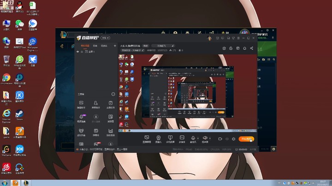This screenshot has height=186, width=332.
Task: Collapse the 工具箱 toolbox panel
Action: point(113,94)
